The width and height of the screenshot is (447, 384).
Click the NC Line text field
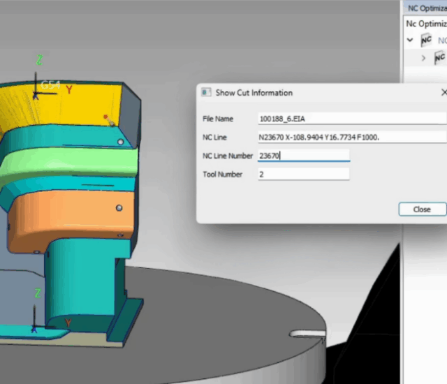pos(351,137)
